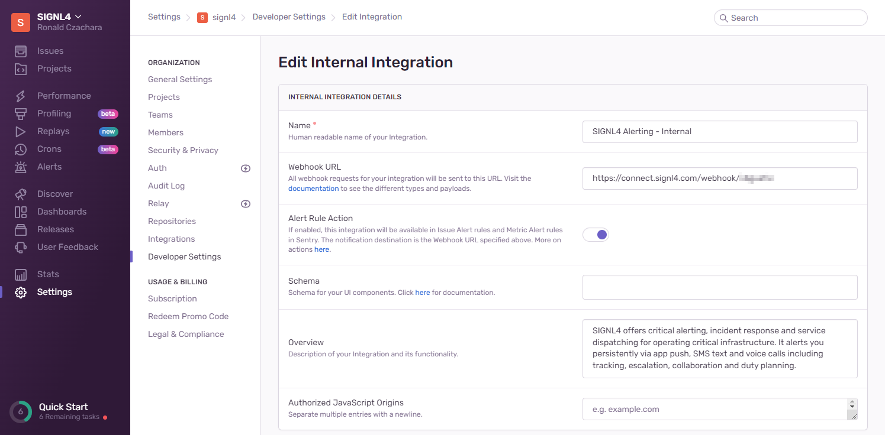
Task: Click the Developer Settings breadcrumb
Action: [289, 17]
